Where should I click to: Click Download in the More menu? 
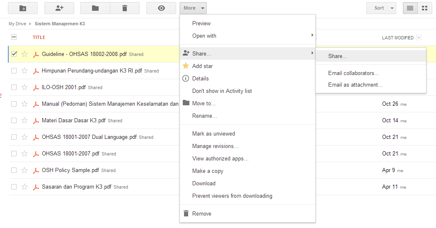(203, 184)
